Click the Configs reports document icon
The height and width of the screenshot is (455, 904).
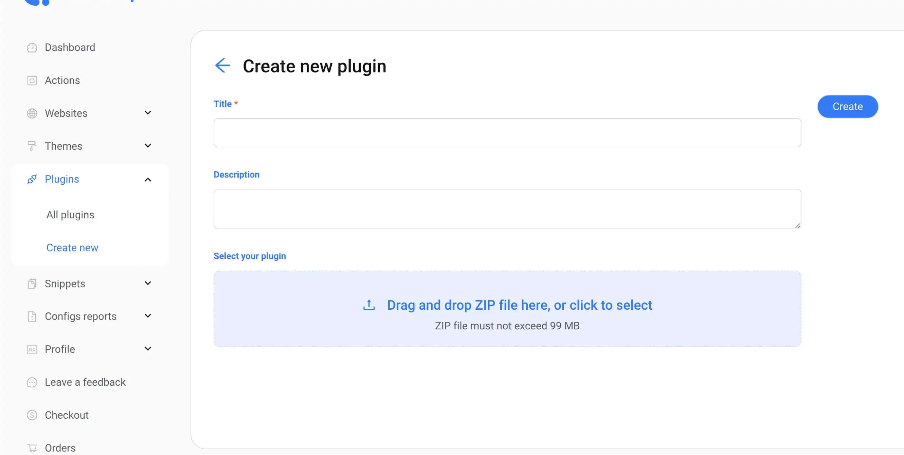pos(32,316)
